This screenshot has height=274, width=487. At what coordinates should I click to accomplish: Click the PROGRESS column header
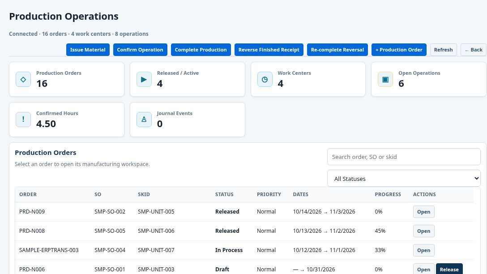[388, 194]
